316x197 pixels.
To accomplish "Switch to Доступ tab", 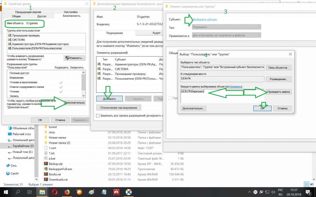I will click(42, 16).
